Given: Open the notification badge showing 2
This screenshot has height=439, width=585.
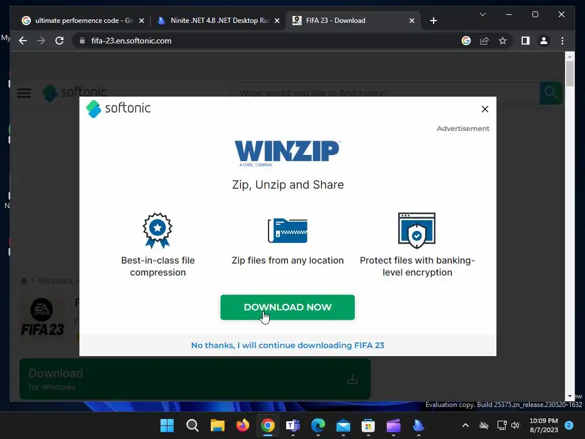Looking at the screenshot, I should pyautogui.click(x=569, y=425).
